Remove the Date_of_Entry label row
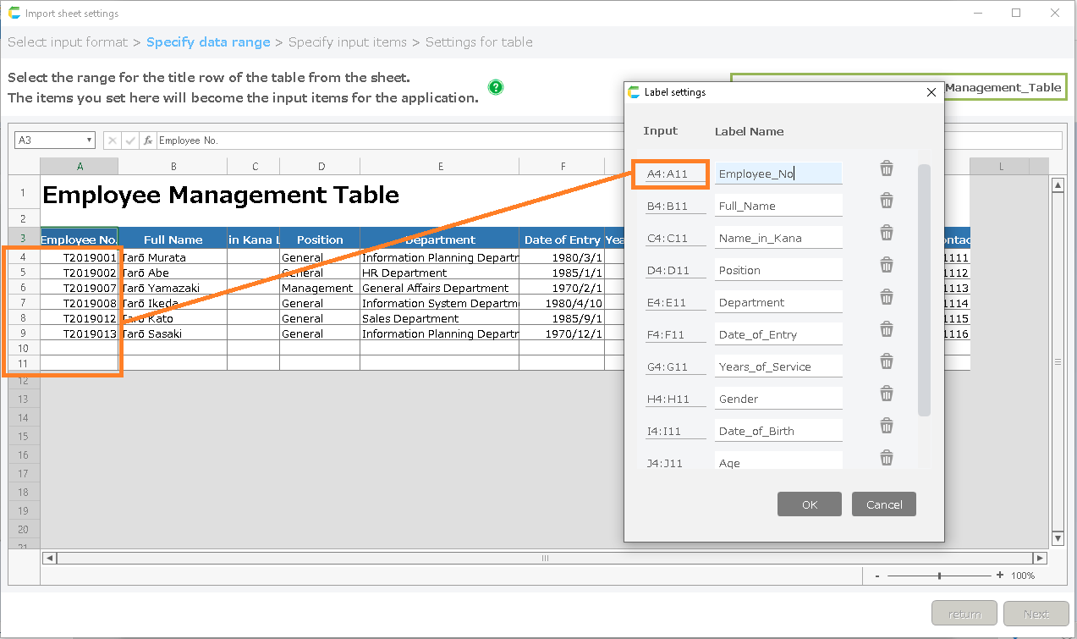 tap(887, 329)
